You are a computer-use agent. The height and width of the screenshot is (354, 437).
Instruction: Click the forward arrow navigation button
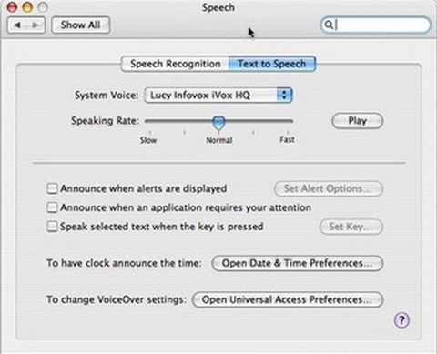pyautogui.click(x=36, y=25)
